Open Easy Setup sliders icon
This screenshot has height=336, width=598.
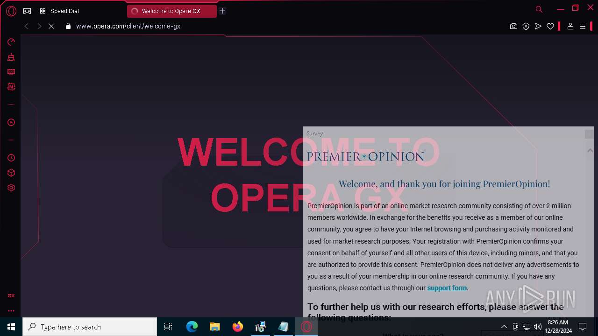[583, 26]
